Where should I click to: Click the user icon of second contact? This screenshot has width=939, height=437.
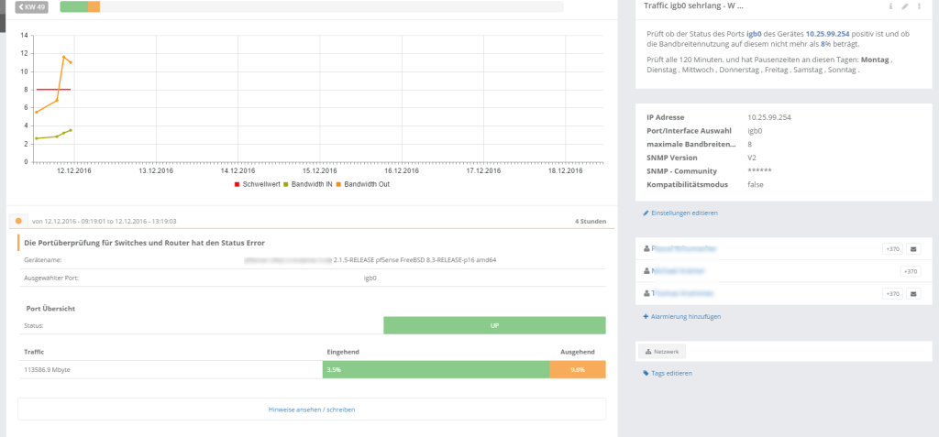[647, 271]
